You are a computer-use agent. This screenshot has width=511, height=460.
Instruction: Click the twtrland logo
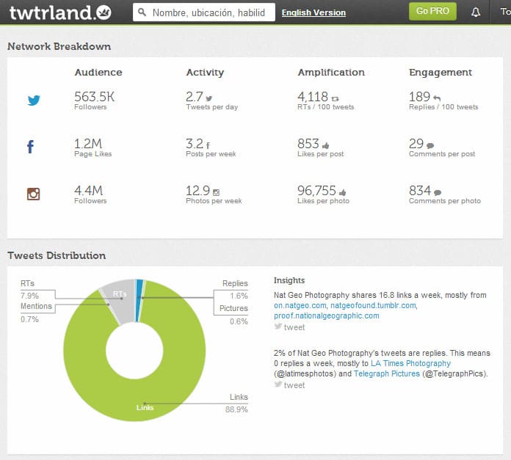tap(60, 12)
